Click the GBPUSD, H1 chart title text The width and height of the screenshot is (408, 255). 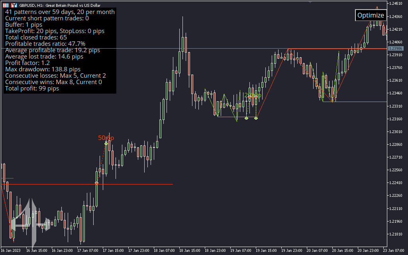pyautogui.click(x=60, y=5)
